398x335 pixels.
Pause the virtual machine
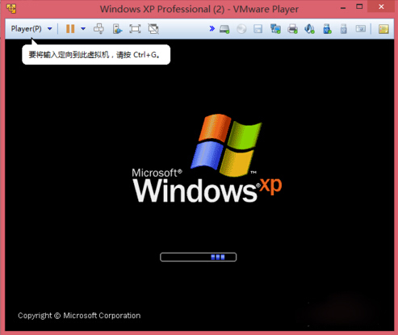(x=70, y=28)
